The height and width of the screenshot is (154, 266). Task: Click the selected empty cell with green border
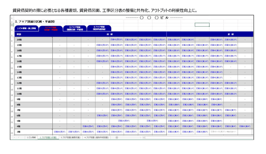click(202, 25)
